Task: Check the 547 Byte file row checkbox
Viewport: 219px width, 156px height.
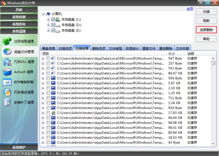Action: [48, 58]
